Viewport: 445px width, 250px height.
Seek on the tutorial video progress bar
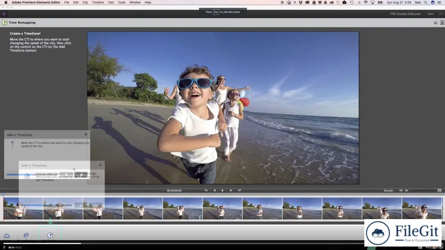pyautogui.click(x=222, y=244)
